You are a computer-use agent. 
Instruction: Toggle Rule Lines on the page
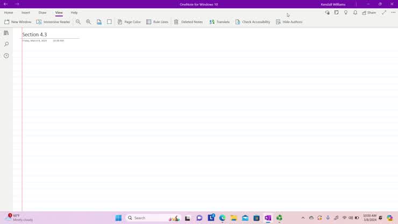157,22
